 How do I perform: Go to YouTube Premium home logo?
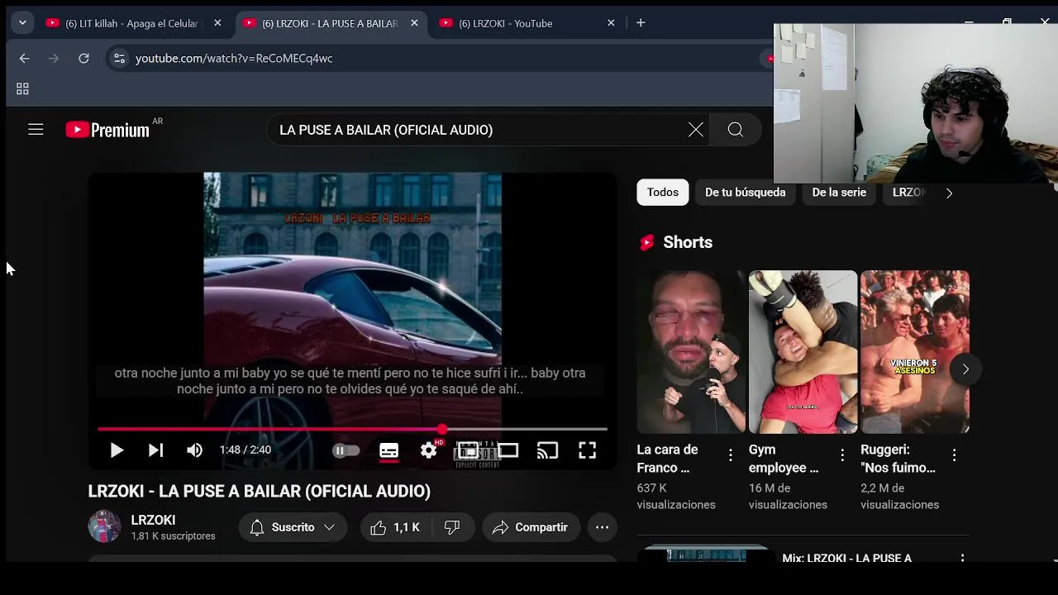108,130
